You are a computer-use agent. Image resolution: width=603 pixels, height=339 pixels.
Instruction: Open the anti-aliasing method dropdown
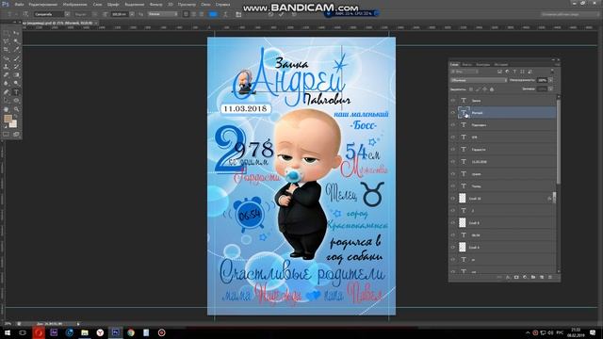(163, 14)
